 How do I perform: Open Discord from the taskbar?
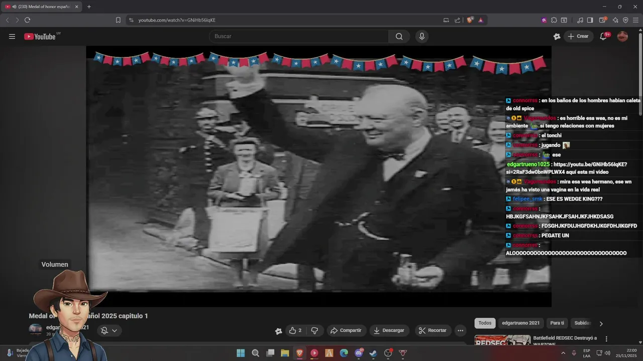(359, 353)
